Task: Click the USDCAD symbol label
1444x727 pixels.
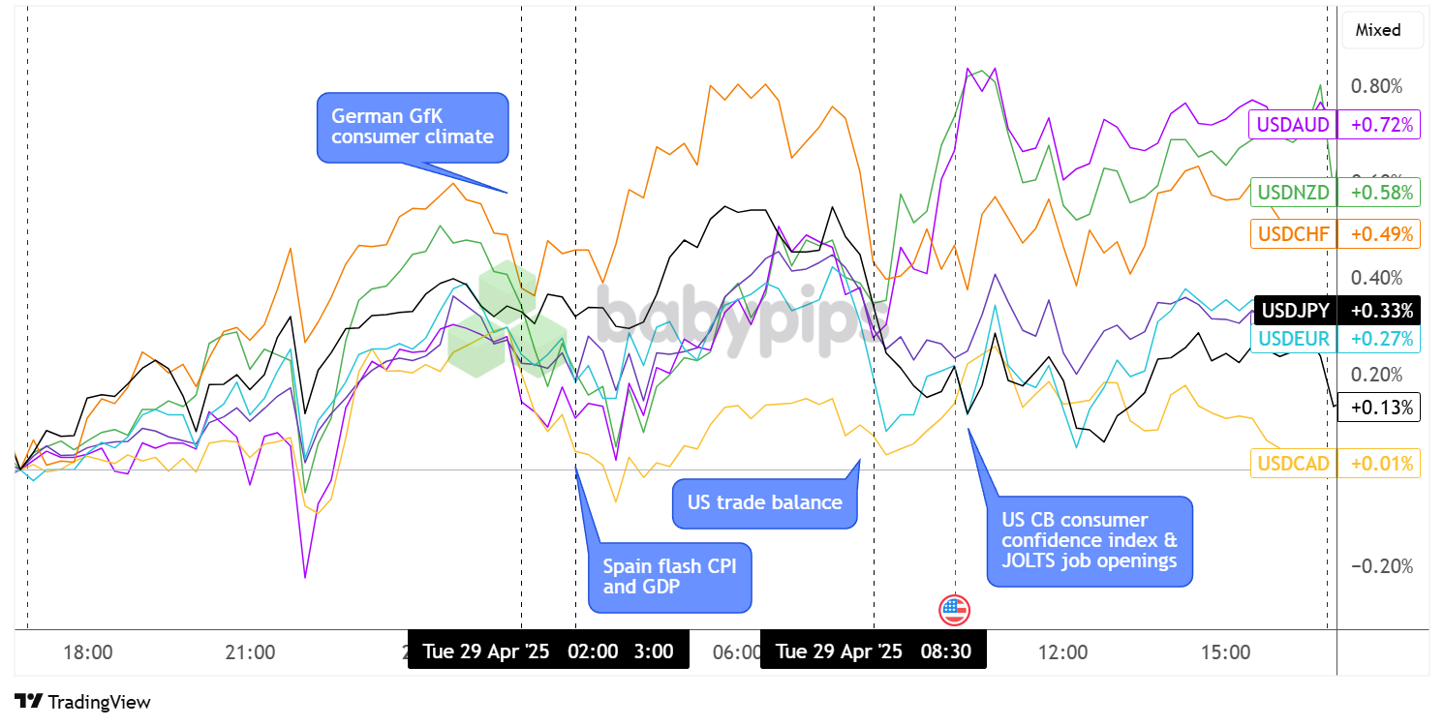Action: click(x=1292, y=463)
